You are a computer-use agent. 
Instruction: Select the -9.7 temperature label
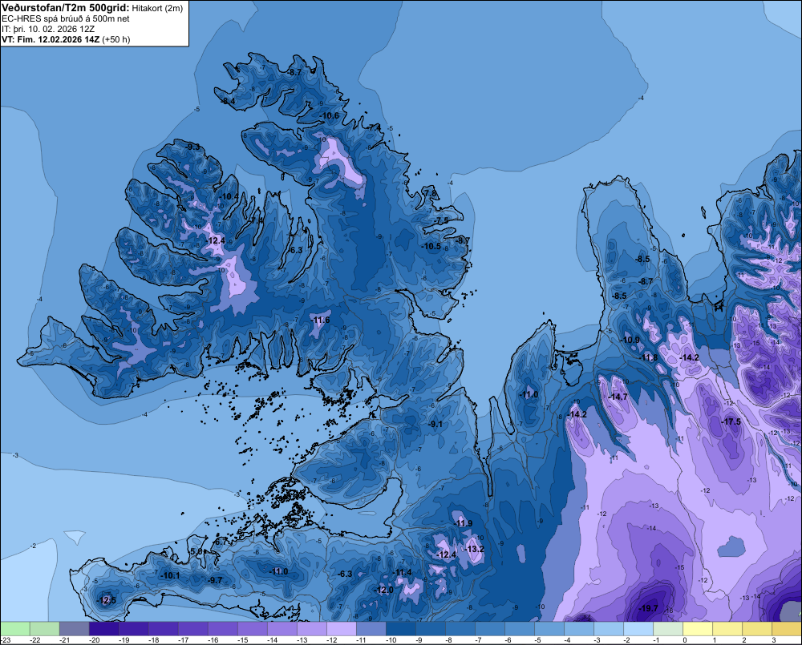[215, 580]
